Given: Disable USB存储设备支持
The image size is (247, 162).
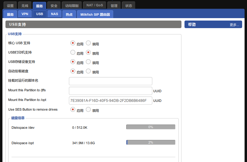Looking at the screenshot, I should tap(88, 62).
